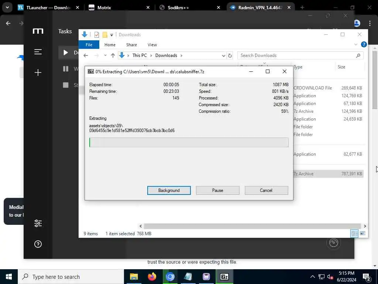Open File Explorer from taskbar
Viewport: 378px width, 284px height.
134,277
